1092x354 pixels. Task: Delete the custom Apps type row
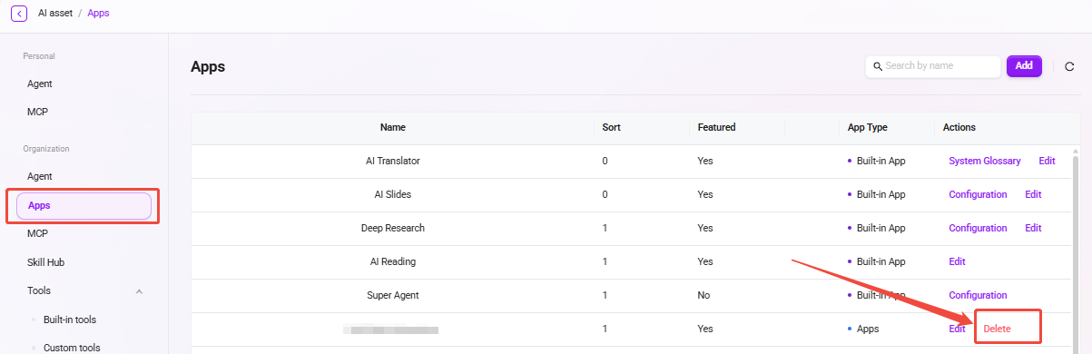tap(997, 329)
